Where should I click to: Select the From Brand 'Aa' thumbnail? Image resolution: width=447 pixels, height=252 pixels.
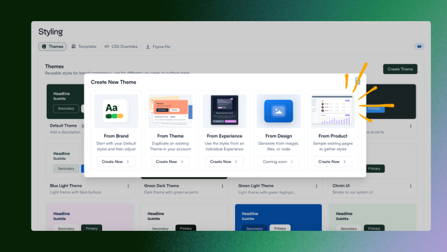pyautogui.click(x=116, y=111)
